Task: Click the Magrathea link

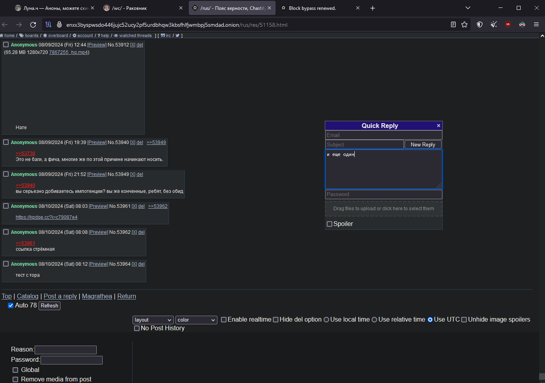Action: 97,296
